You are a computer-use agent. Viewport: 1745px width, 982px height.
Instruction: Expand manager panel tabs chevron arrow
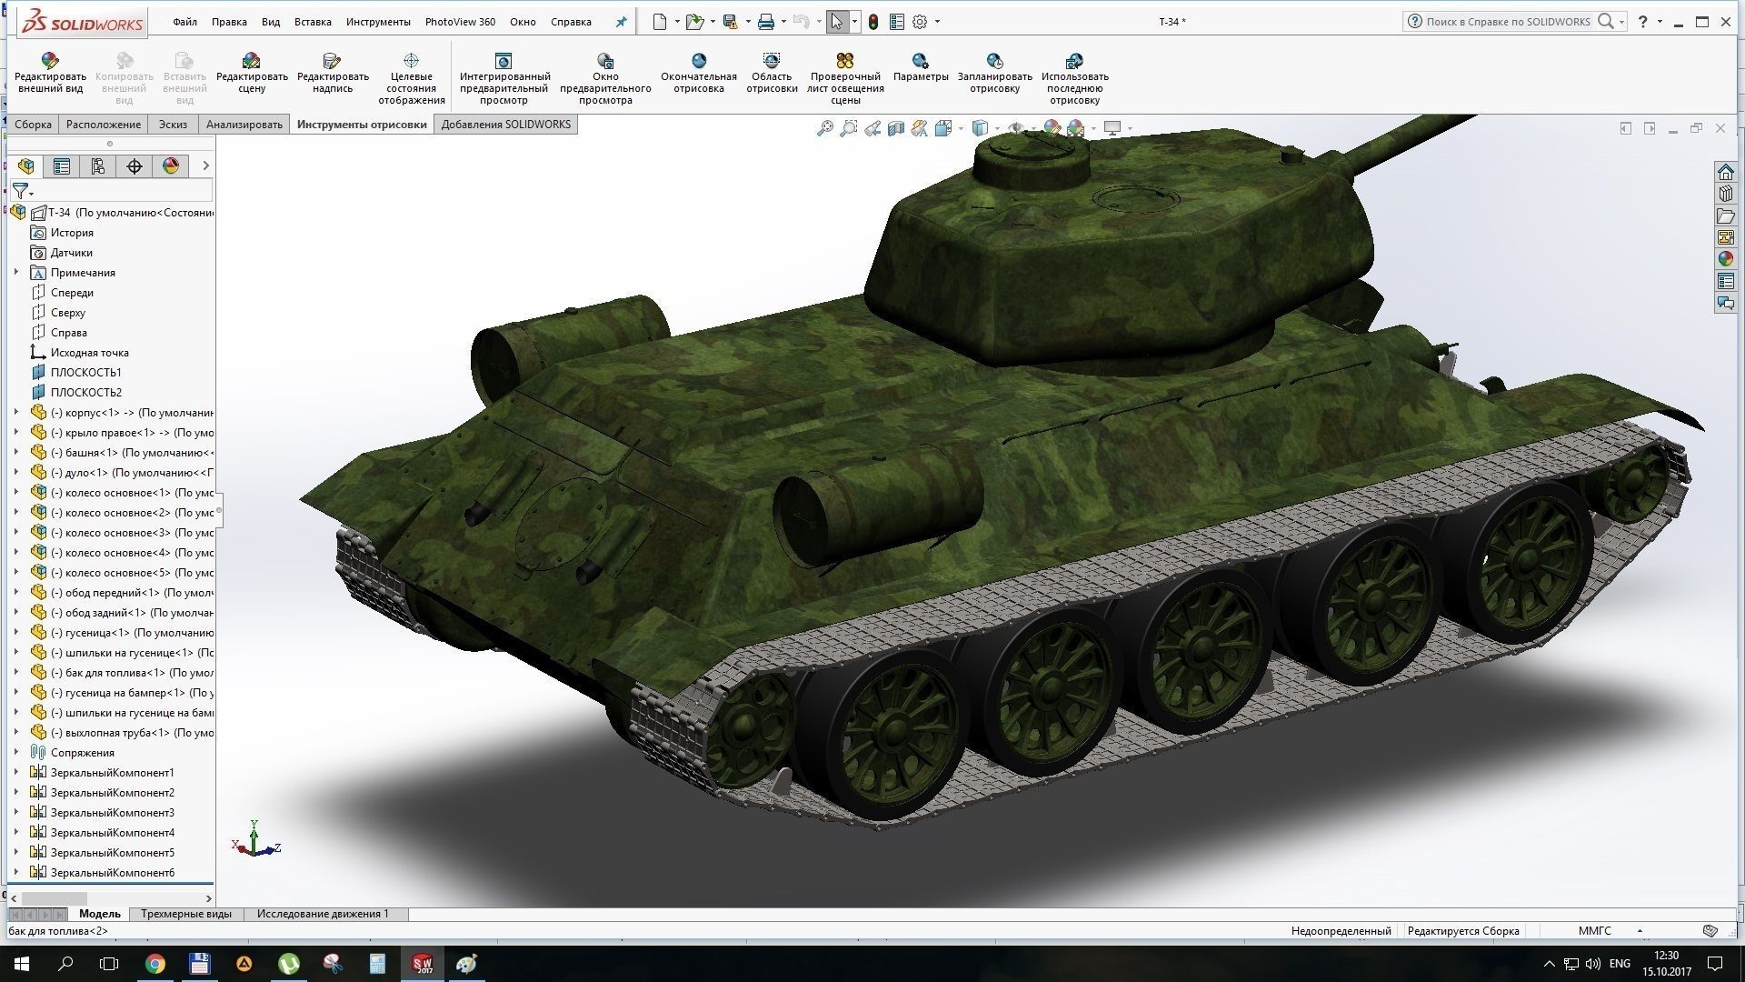coord(205,165)
